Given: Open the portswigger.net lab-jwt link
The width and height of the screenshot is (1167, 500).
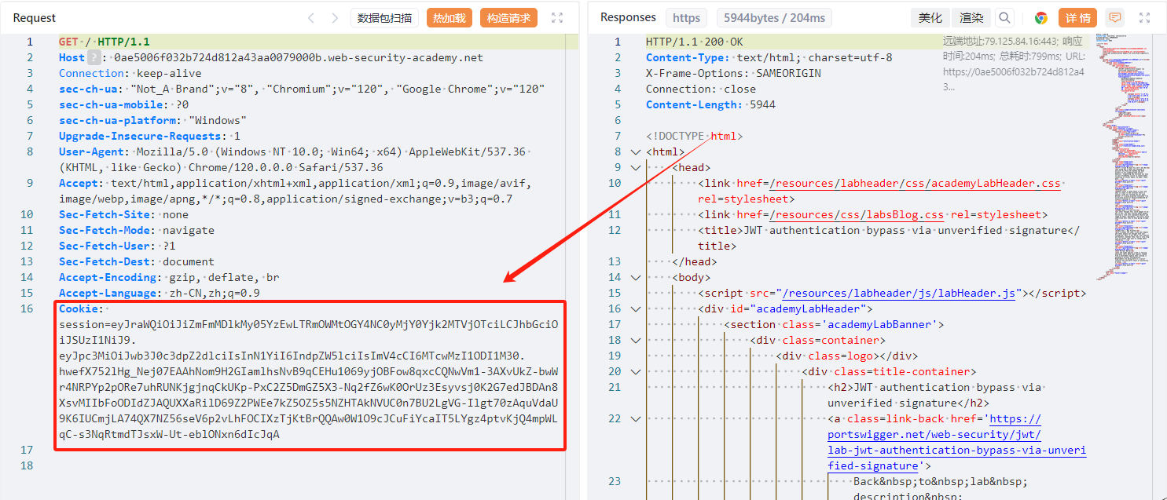Looking at the screenshot, I should (x=956, y=442).
